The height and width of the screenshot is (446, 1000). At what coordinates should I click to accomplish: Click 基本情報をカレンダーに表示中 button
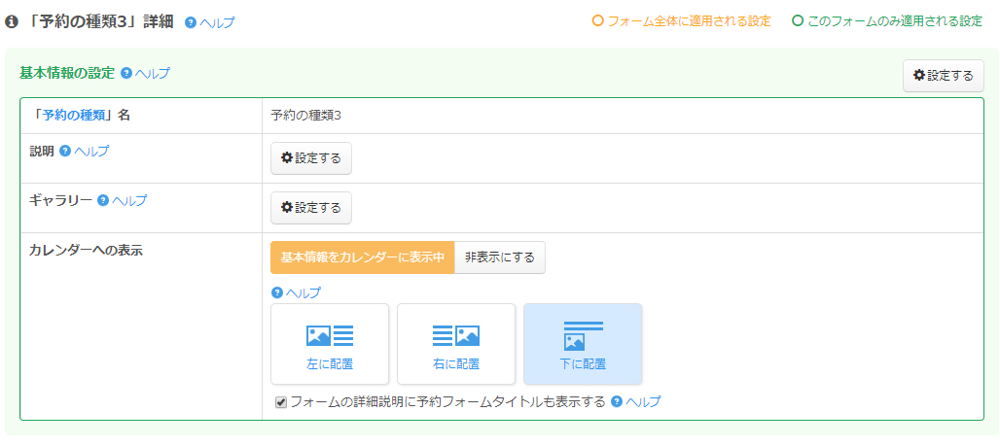362,257
